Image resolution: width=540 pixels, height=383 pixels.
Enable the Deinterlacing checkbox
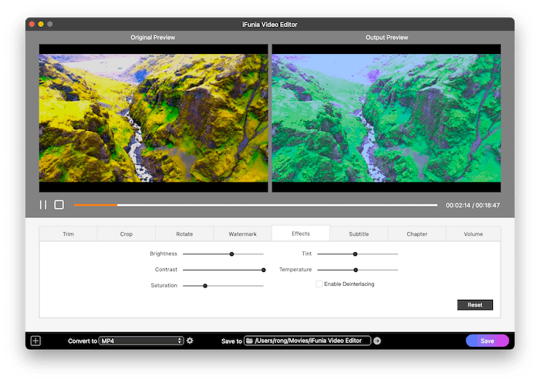319,284
